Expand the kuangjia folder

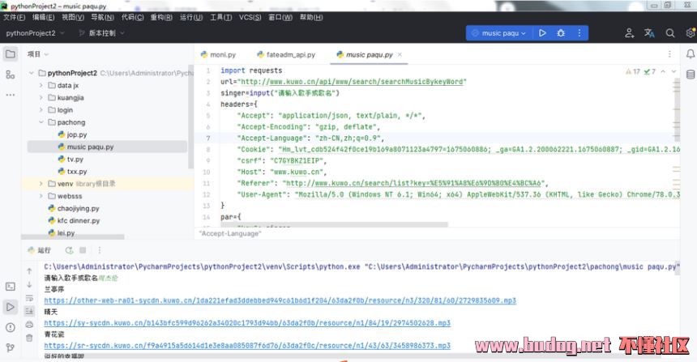pyautogui.click(x=41, y=98)
